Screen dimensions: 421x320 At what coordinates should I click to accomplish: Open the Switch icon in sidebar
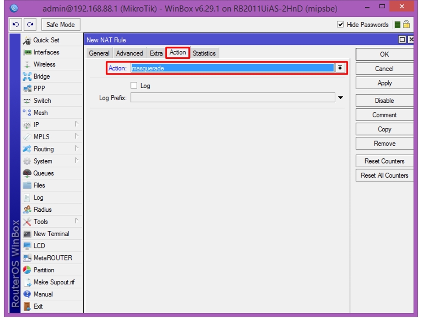27,101
